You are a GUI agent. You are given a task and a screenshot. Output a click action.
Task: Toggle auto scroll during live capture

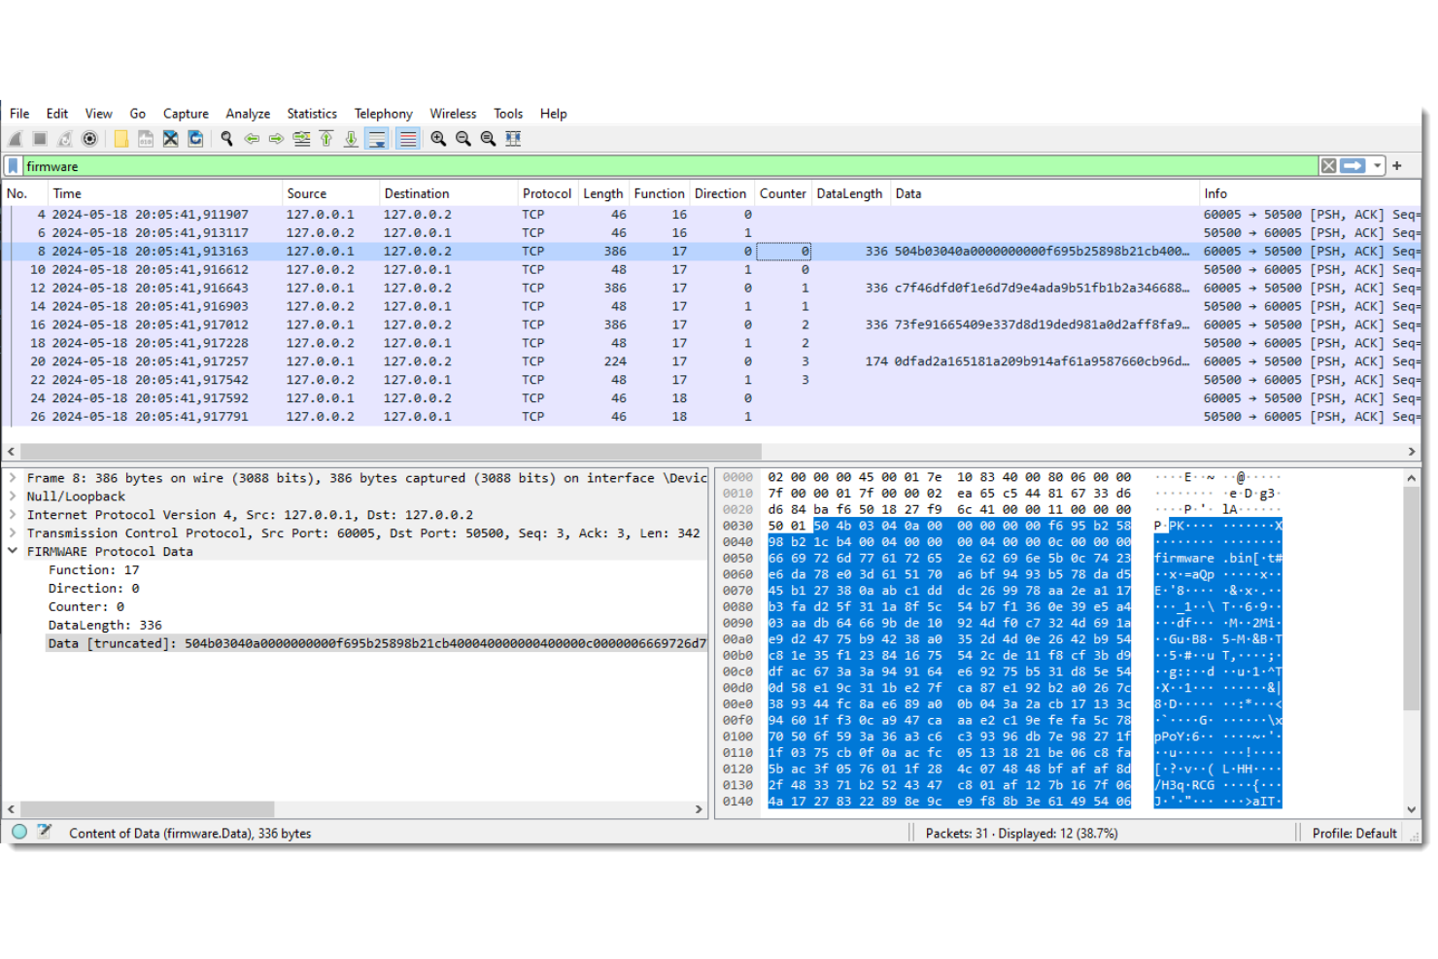click(x=377, y=139)
